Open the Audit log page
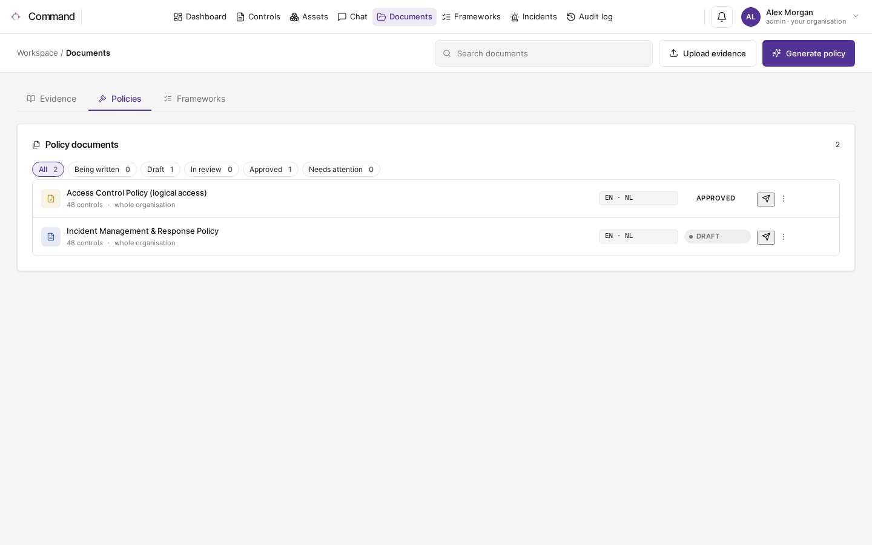 (x=589, y=17)
